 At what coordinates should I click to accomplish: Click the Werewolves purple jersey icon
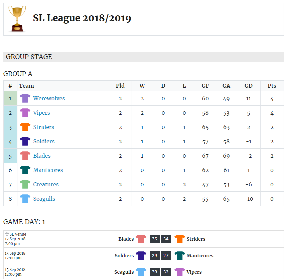[25, 98]
